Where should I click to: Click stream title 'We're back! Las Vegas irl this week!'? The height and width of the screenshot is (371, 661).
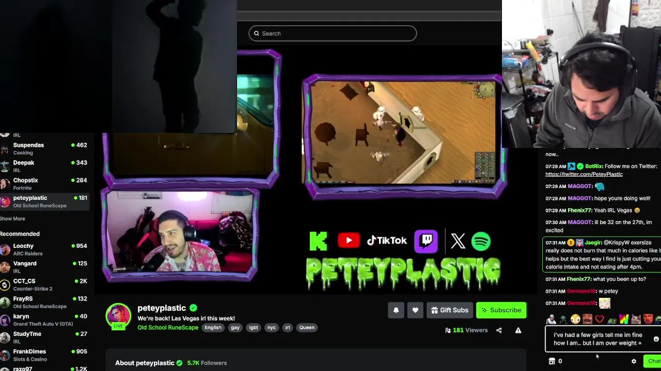pos(186,318)
